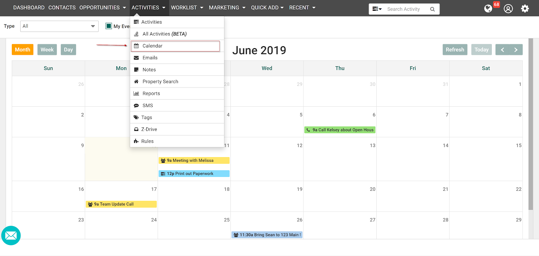
Task: Click the vertical scrollbar on the right
Action: 531,124
